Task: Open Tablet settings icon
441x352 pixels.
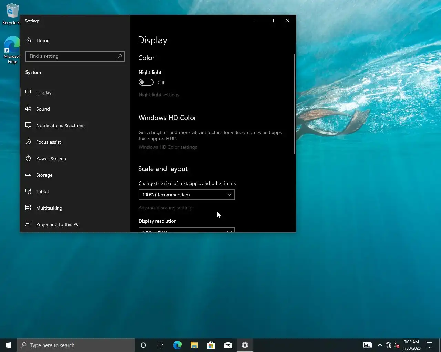Action: [28, 191]
